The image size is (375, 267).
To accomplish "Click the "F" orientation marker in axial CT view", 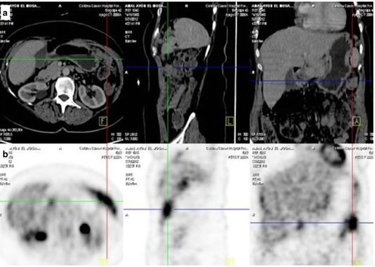I will 103,122.
